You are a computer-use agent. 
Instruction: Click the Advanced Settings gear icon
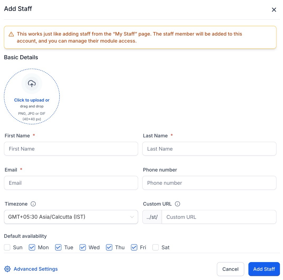[7, 269]
